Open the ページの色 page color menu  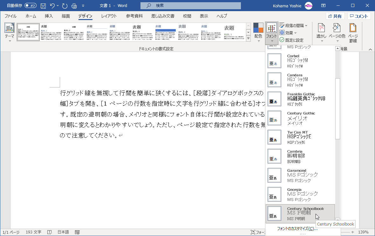tap(337, 33)
